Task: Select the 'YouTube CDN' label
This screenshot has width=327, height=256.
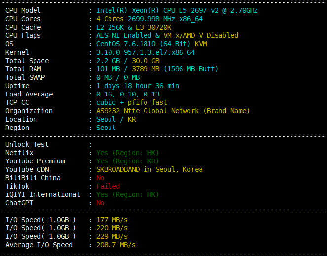Action: (x=27, y=169)
